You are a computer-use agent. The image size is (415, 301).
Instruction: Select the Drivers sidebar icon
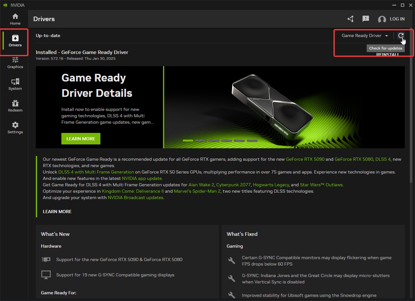(15, 41)
